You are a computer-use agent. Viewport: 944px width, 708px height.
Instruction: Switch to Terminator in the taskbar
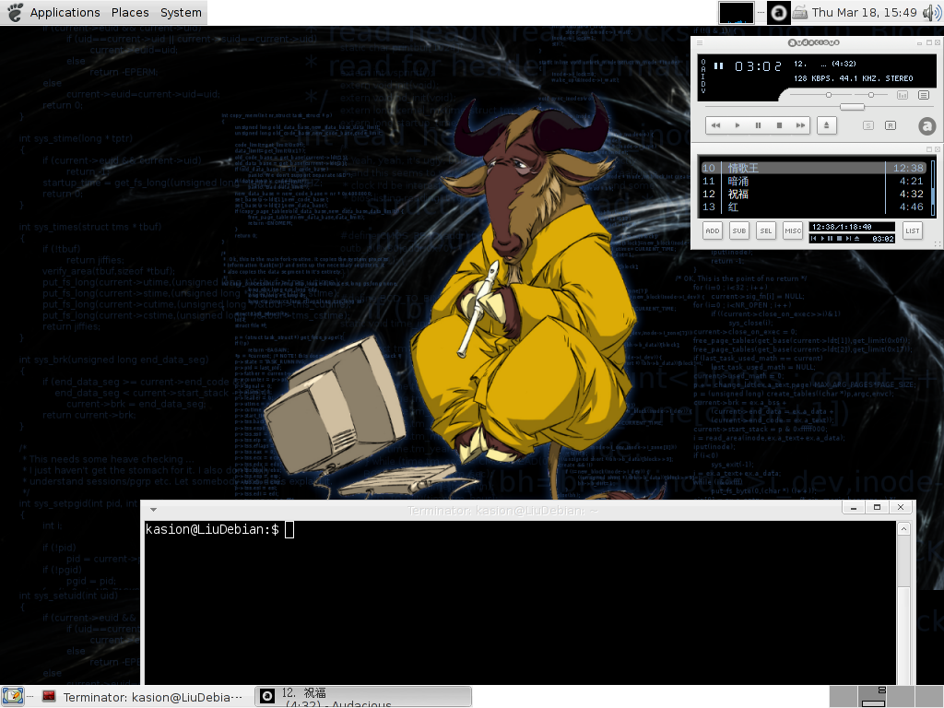pyautogui.click(x=144, y=697)
